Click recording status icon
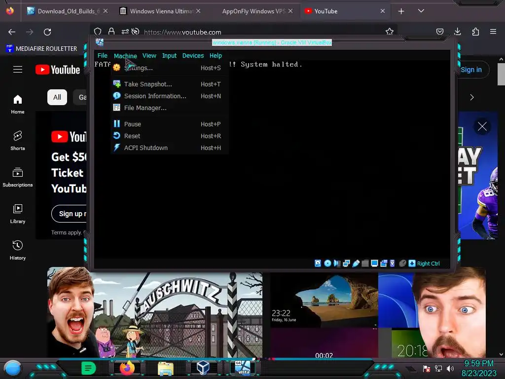Screen dimensions: 505x379 coord(384,264)
